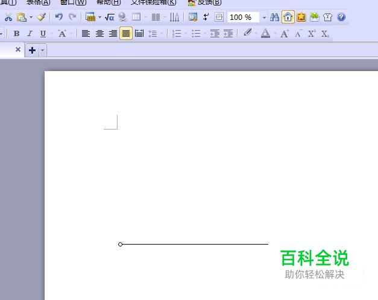
Task: Decrease font size with A-
Action: pyautogui.click(x=298, y=34)
